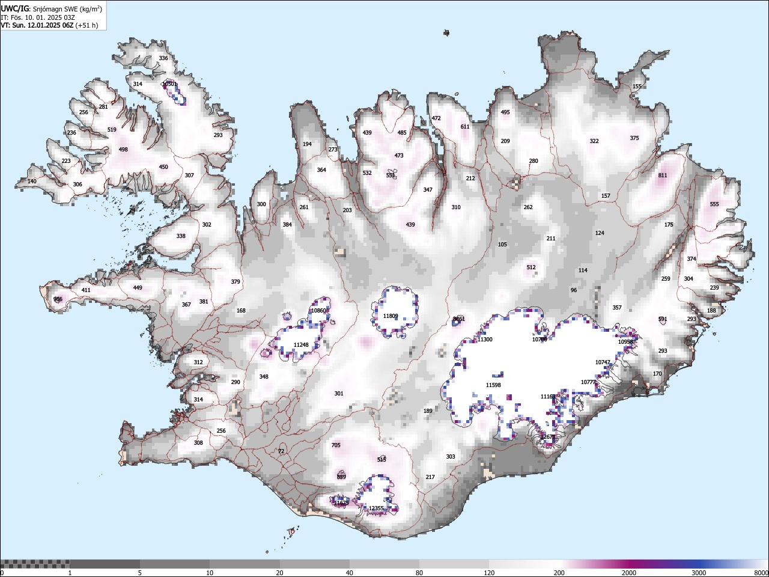Click the map value 170 on southeast coast

657,374
